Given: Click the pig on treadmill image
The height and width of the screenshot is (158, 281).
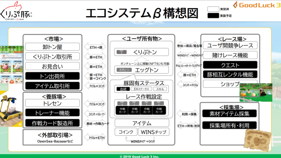Looking at the screenshot, I should click(10, 110).
